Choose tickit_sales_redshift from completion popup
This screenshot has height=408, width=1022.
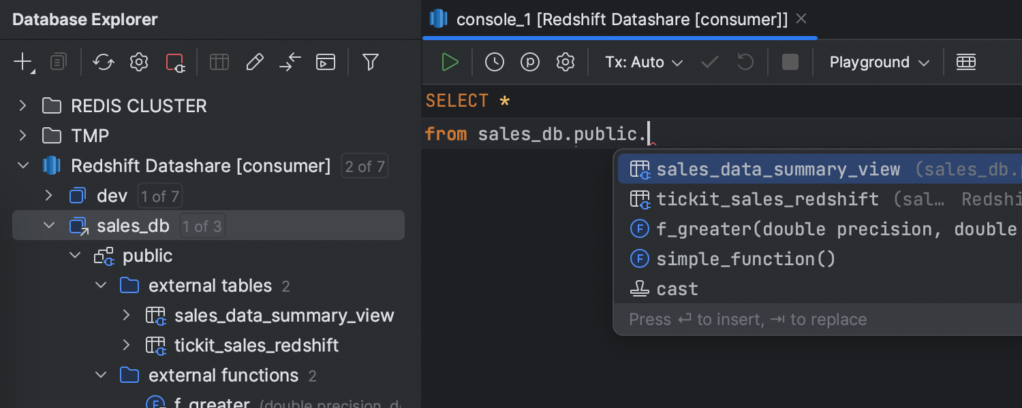point(767,199)
